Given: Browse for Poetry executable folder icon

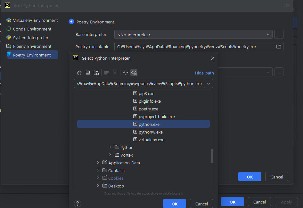Looking at the screenshot, I should [278, 47].
